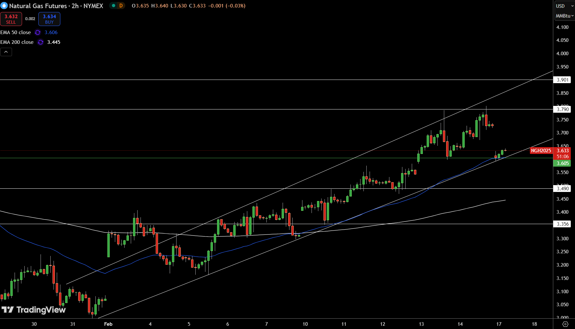Click the 17 date on time axis
575x329 pixels.
pyautogui.click(x=499, y=324)
